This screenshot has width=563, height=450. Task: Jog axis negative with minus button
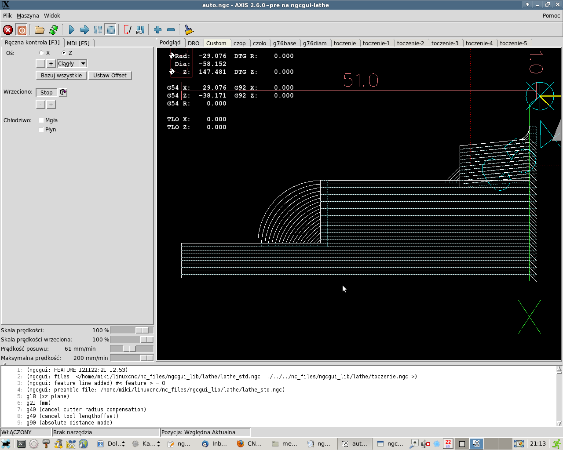click(40, 64)
